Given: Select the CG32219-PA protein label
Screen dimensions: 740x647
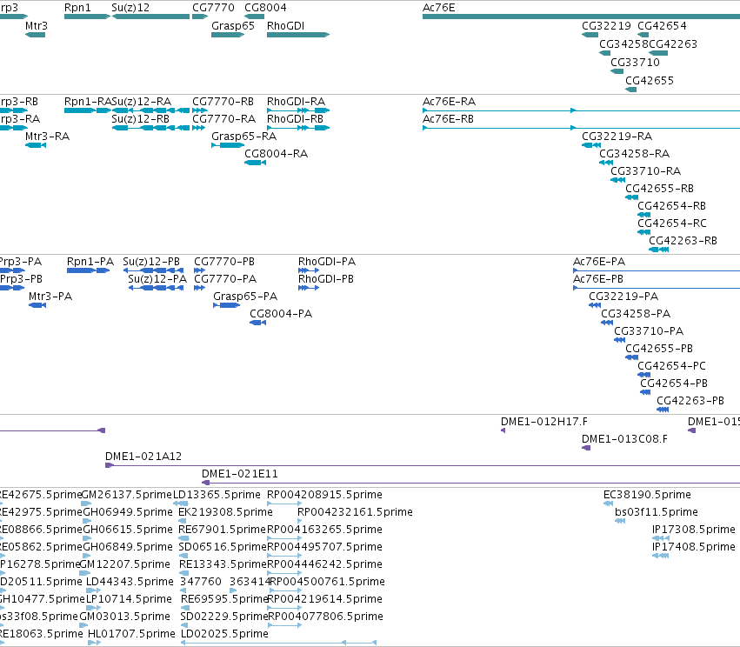Looking at the screenshot, I should click(x=623, y=297).
